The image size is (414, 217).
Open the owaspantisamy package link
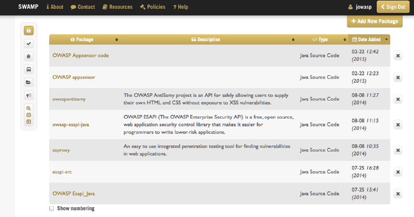click(x=69, y=99)
